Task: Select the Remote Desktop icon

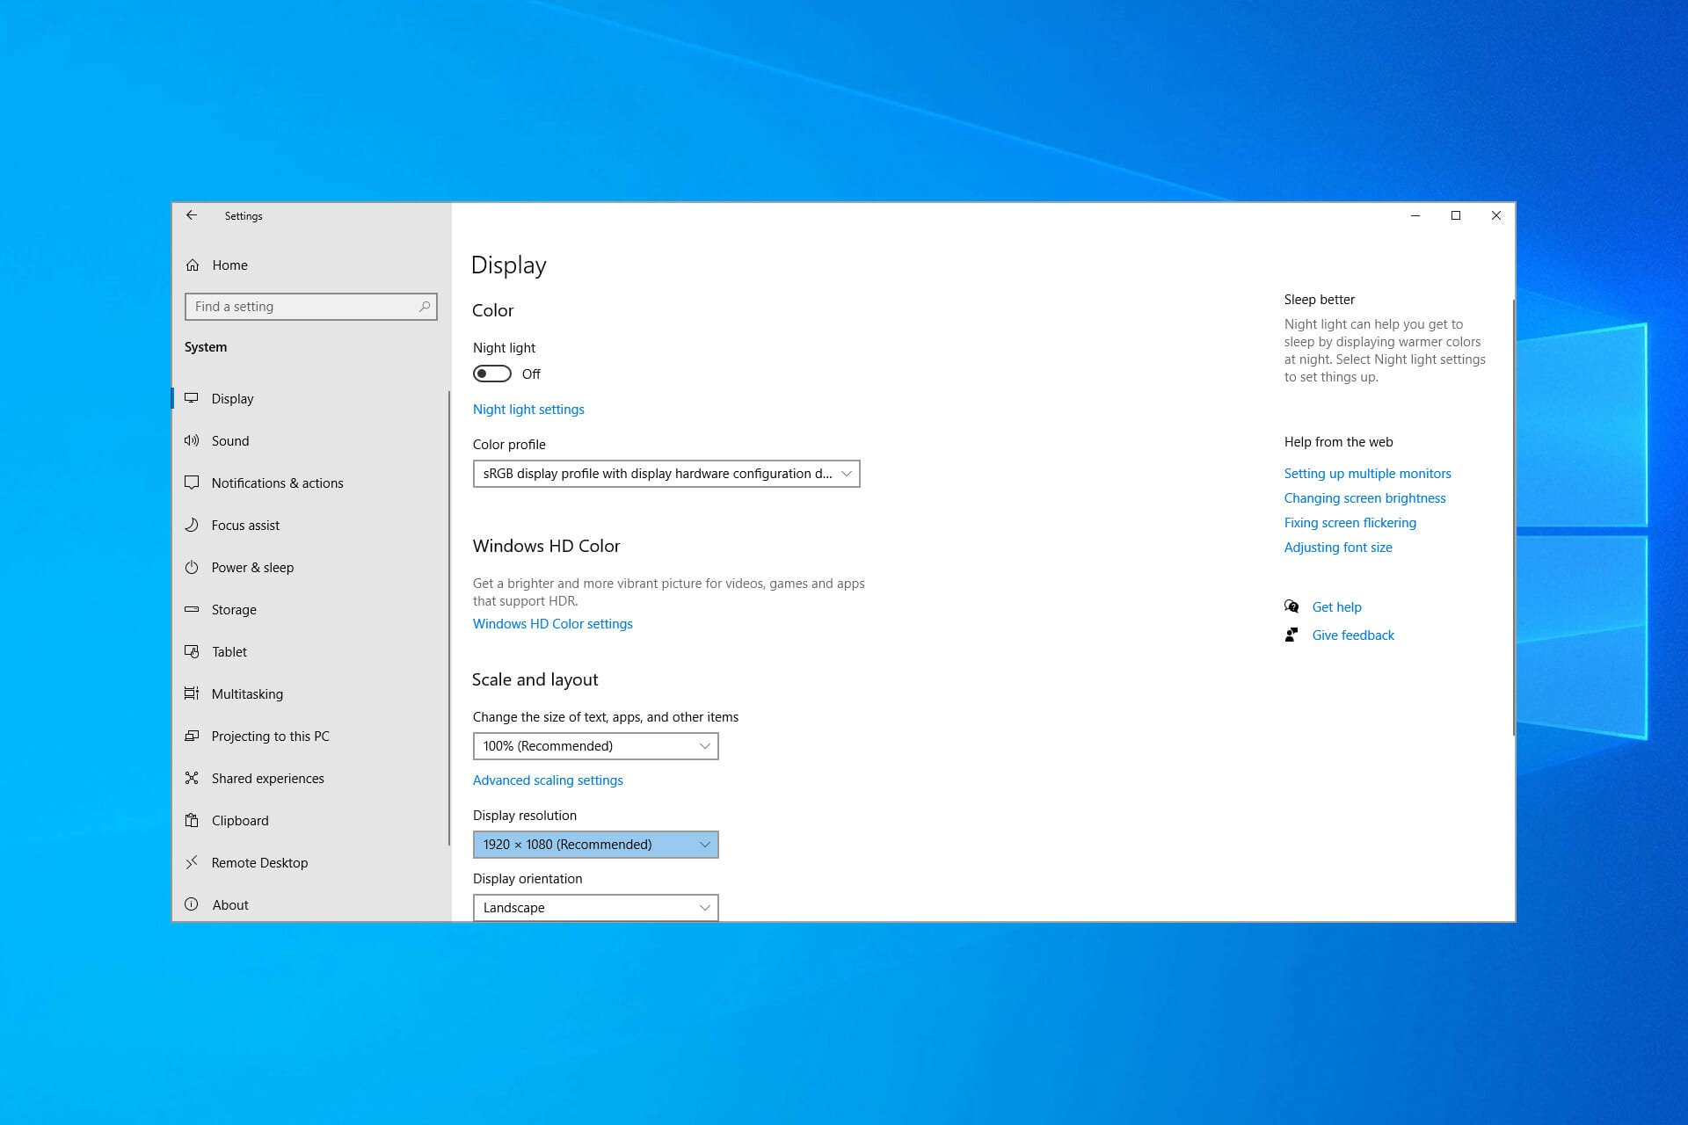Action: tap(193, 862)
